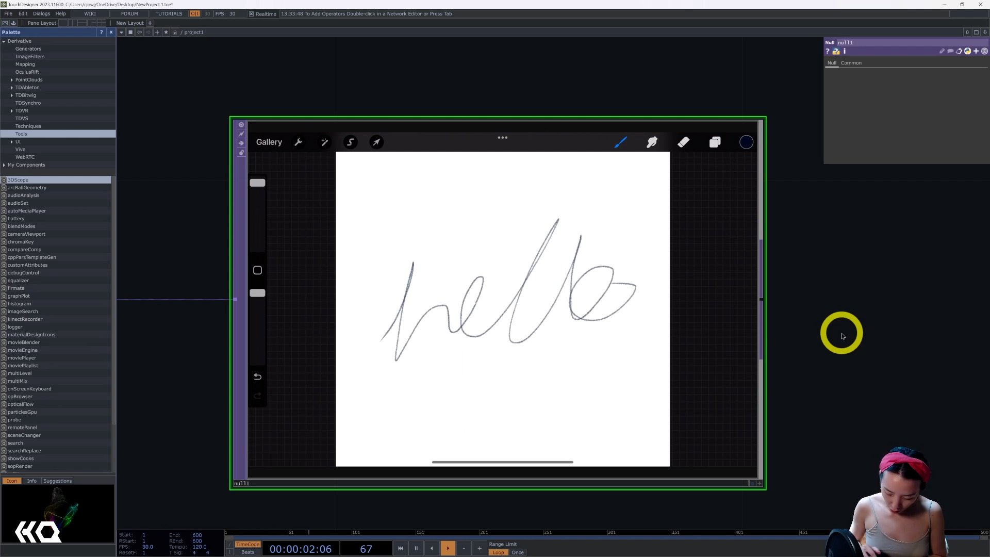This screenshot has width=990, height=557.
Task: Expand the TDBitwig folder
Action: (x=12, y=95)
